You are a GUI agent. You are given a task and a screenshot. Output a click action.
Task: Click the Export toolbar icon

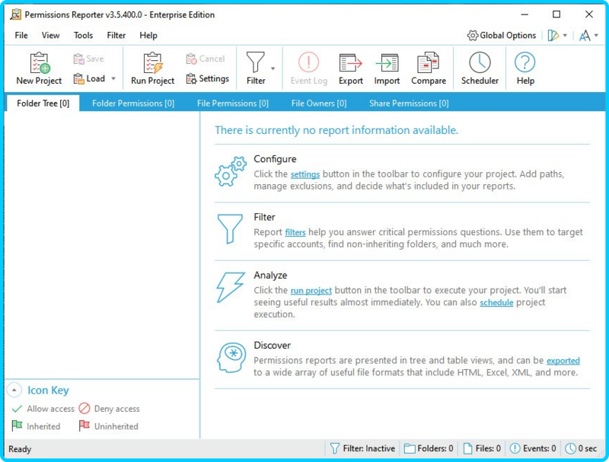[351, 63]
